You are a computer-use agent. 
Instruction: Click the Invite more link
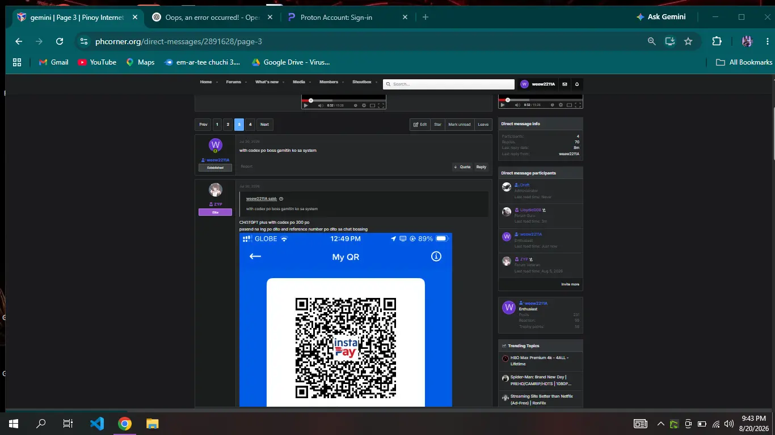tap(570, 284)
